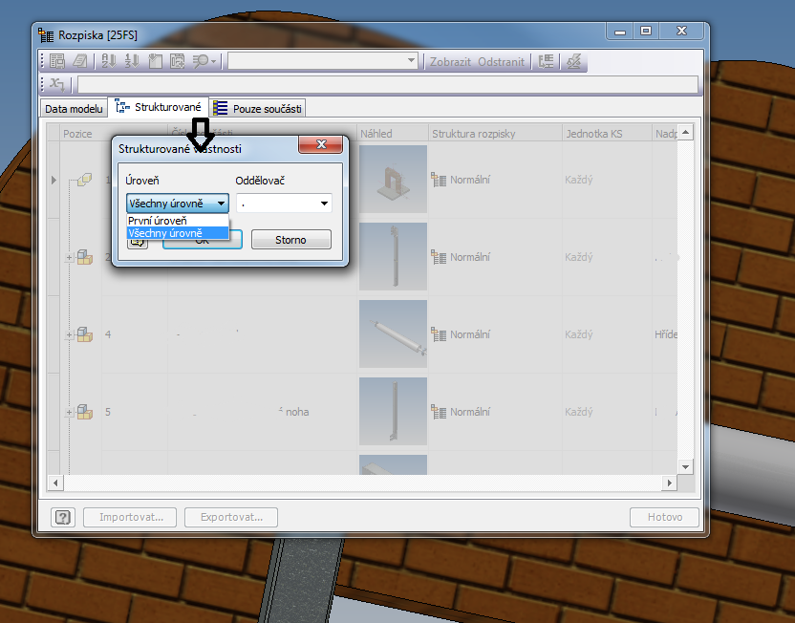Click the assembly icon of row 4
795x623 pixels.
click(85, 334)
